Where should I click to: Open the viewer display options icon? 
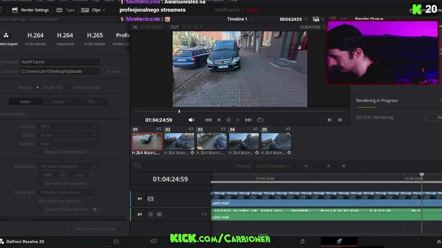click(316, 19)
